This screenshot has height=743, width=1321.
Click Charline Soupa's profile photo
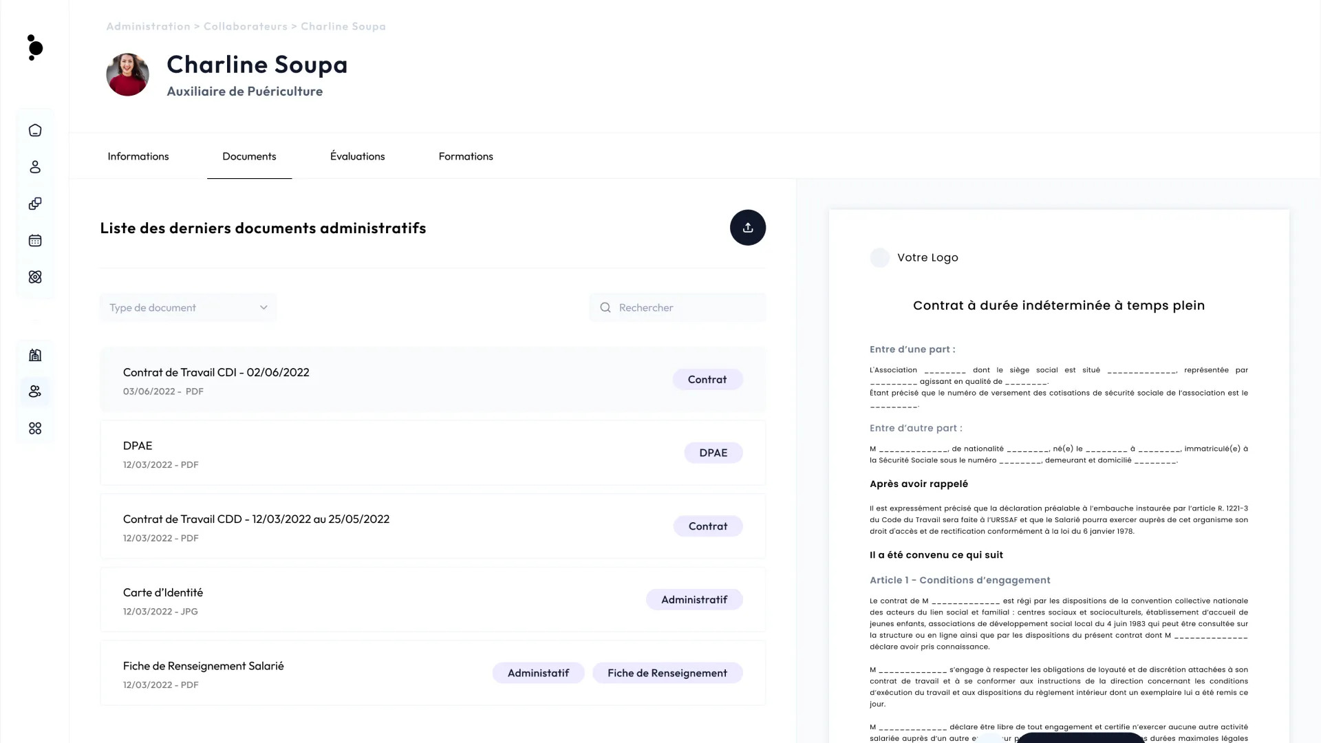tap(128, 75)
